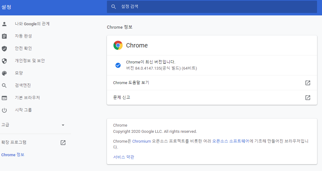The image size is (322, 171).
Task: Click the blue checkmark update status icon
Action: [x=118, y=65]
